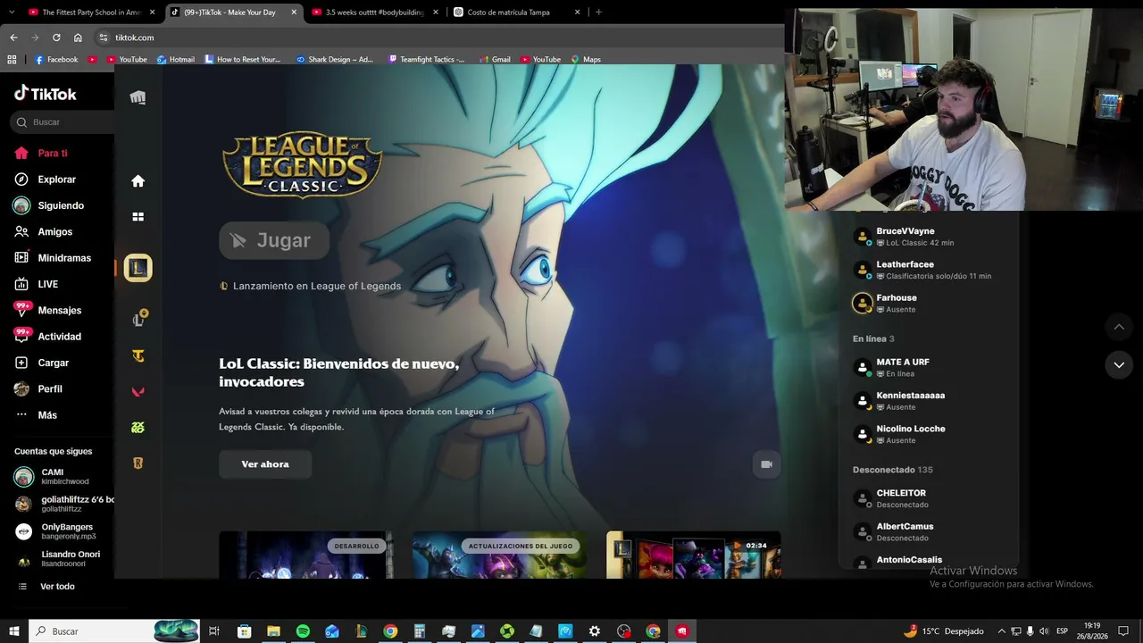1143x643 pixels.
Task: Open the Maps bookmark
Action: coord(586,60)
